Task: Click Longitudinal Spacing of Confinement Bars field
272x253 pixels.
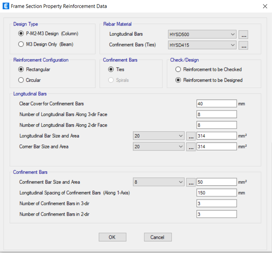Action: tap(217, 193)
